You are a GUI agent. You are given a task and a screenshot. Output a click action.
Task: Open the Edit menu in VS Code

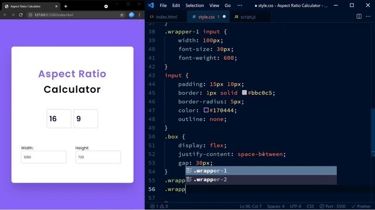(176, 5)
